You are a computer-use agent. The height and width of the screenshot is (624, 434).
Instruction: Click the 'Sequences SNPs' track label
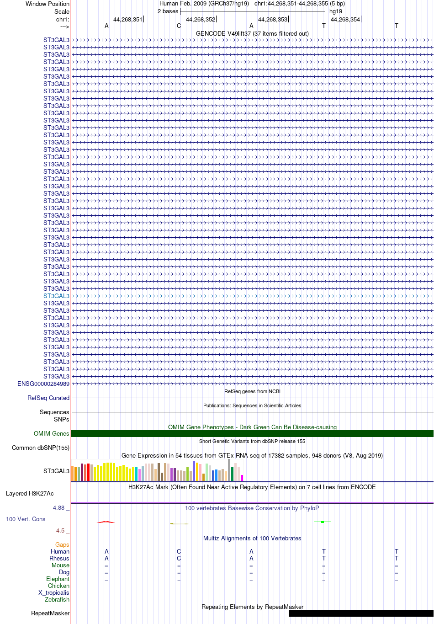coord(54,416)
